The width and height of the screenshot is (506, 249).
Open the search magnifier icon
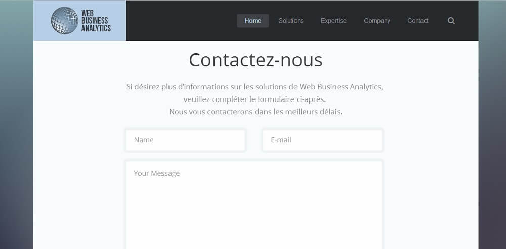point(451,21)
